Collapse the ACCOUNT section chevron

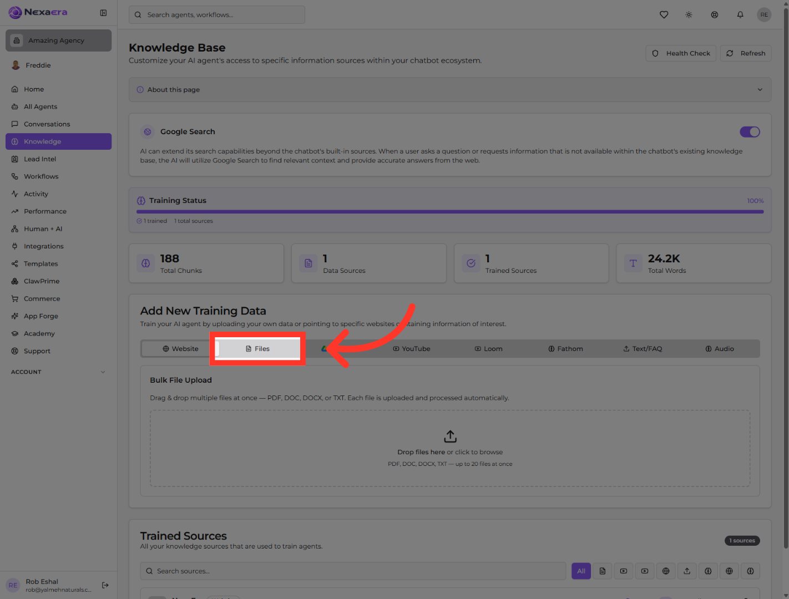pyautogui.click(x=103, y=372)
